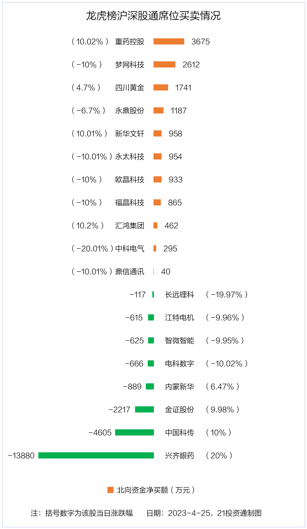The height and width of the screenshot is (529, 307).
Task: Click the -13880 data label
Action: tap(21, 455)
